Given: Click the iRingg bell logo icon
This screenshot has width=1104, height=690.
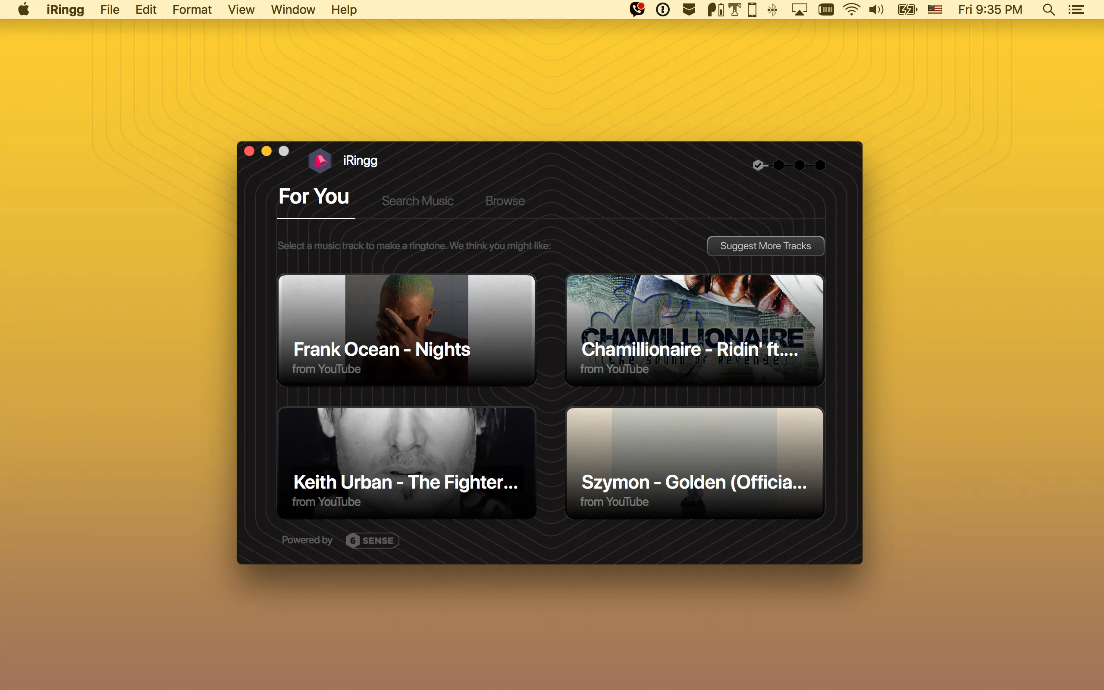Looking at the screenshot, I should (x=320, y=160).
